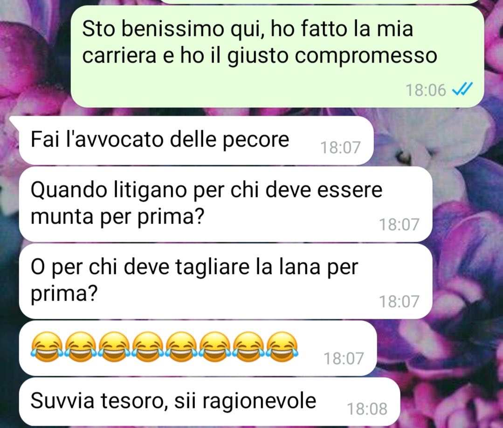Image resolution: width=503 pixels, height=428 pixels.
Task: Tap the blue double-check read receipt
Action: tap(462, 89)
